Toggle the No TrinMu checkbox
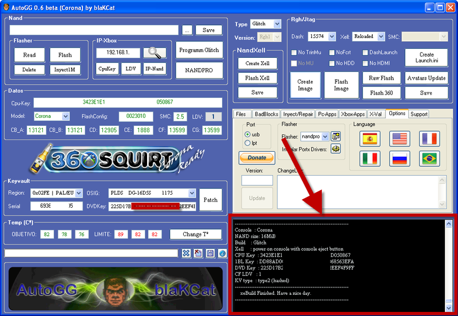The image size is (458, 316). (294, 53)
